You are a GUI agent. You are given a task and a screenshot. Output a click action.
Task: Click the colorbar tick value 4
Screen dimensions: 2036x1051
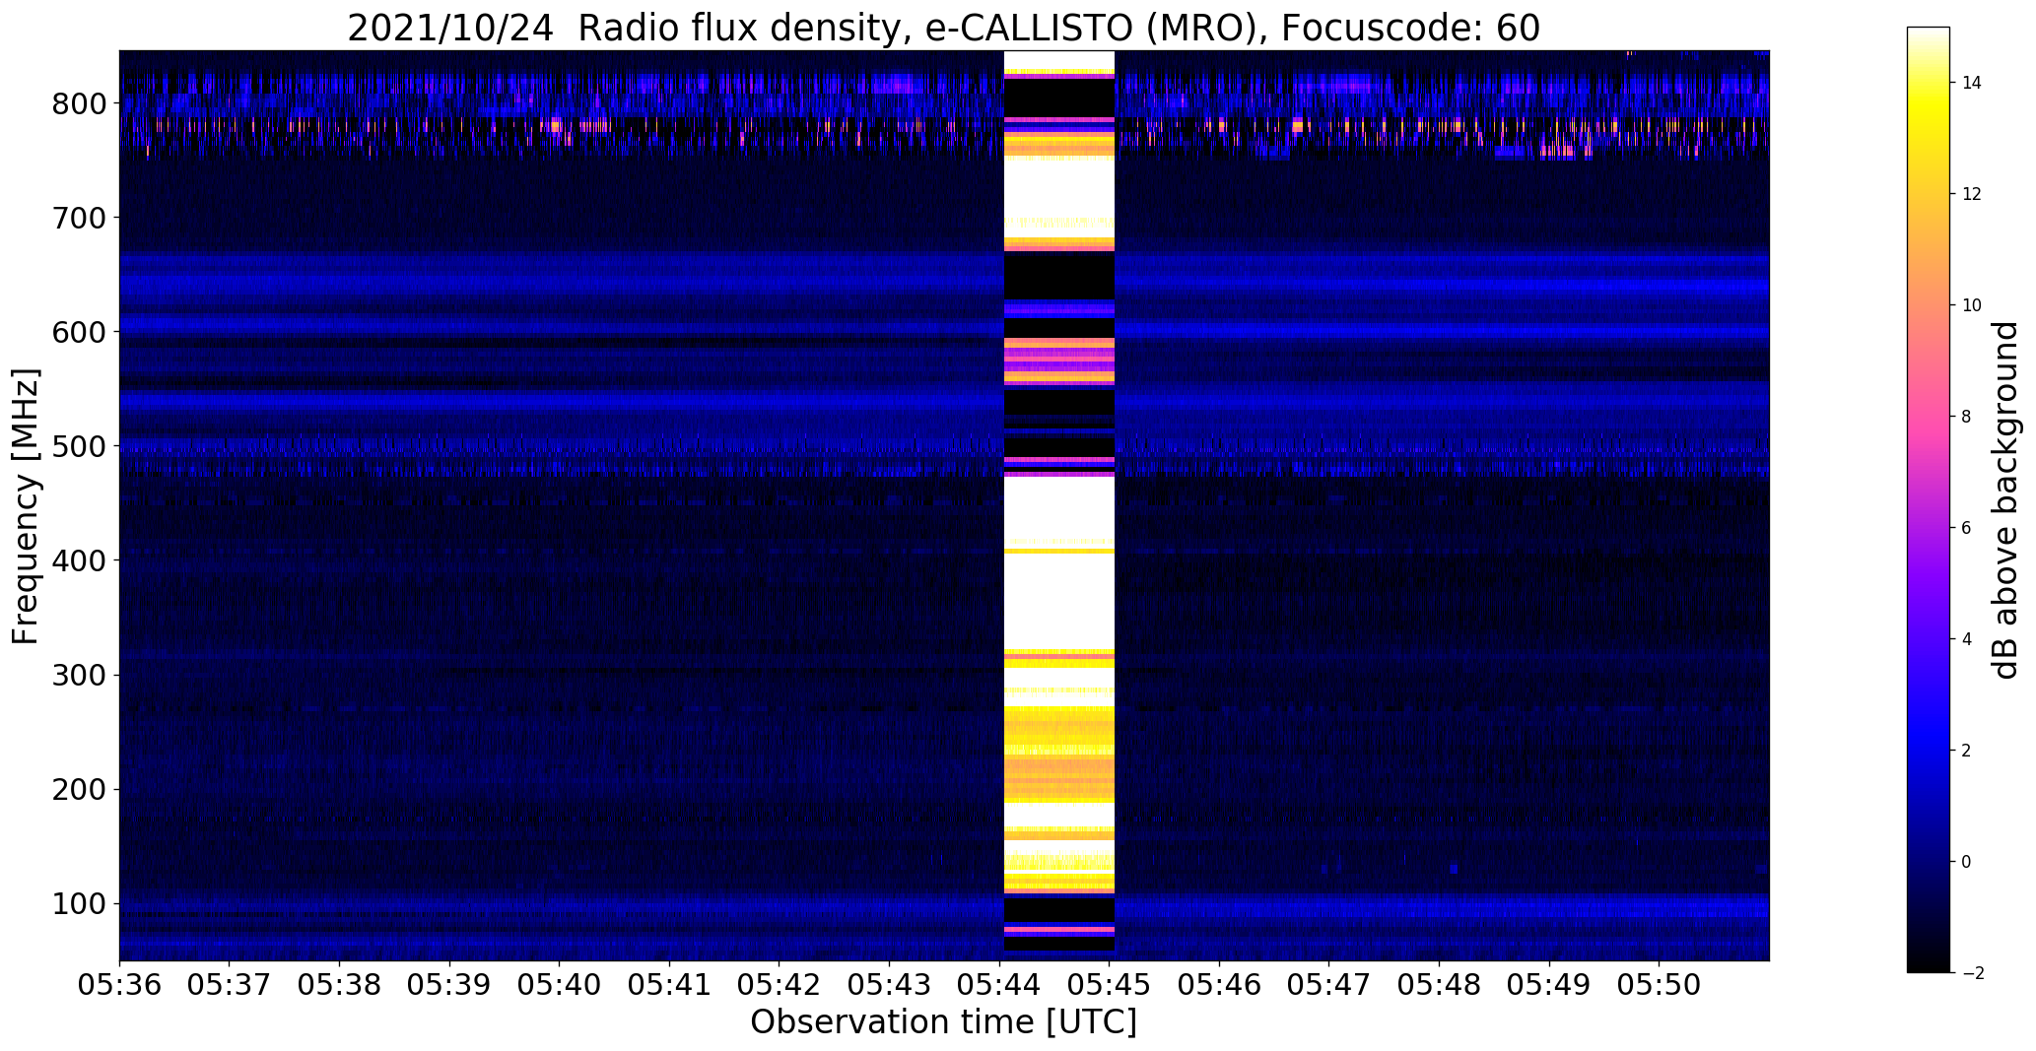click(x=1967, y=639)
